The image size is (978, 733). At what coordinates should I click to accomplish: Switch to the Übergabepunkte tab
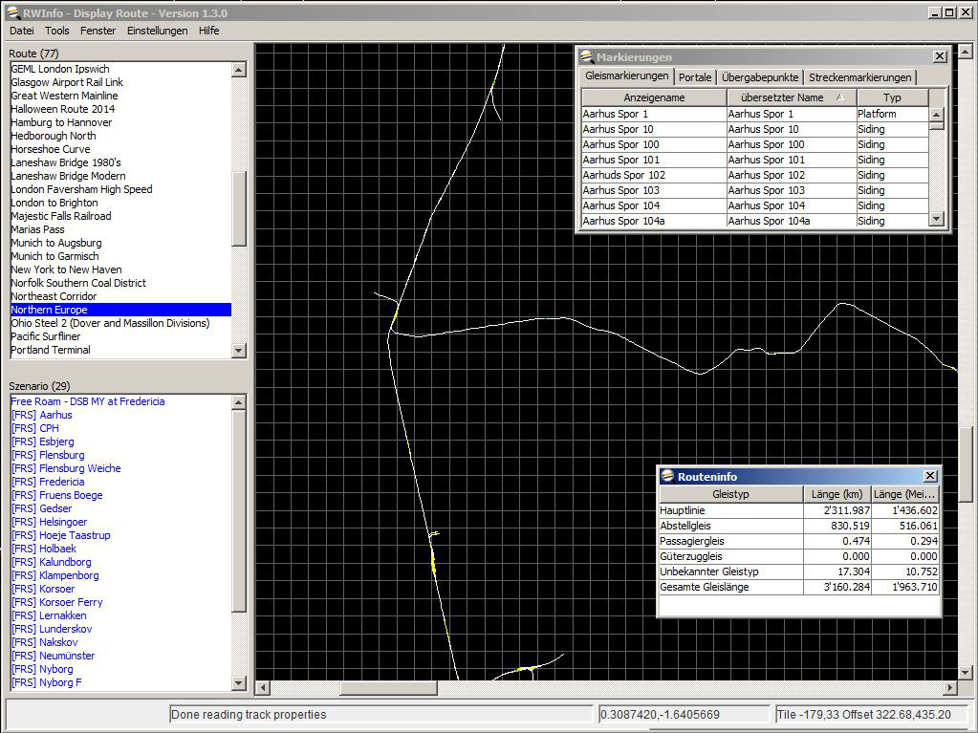[x=760, y=77]
